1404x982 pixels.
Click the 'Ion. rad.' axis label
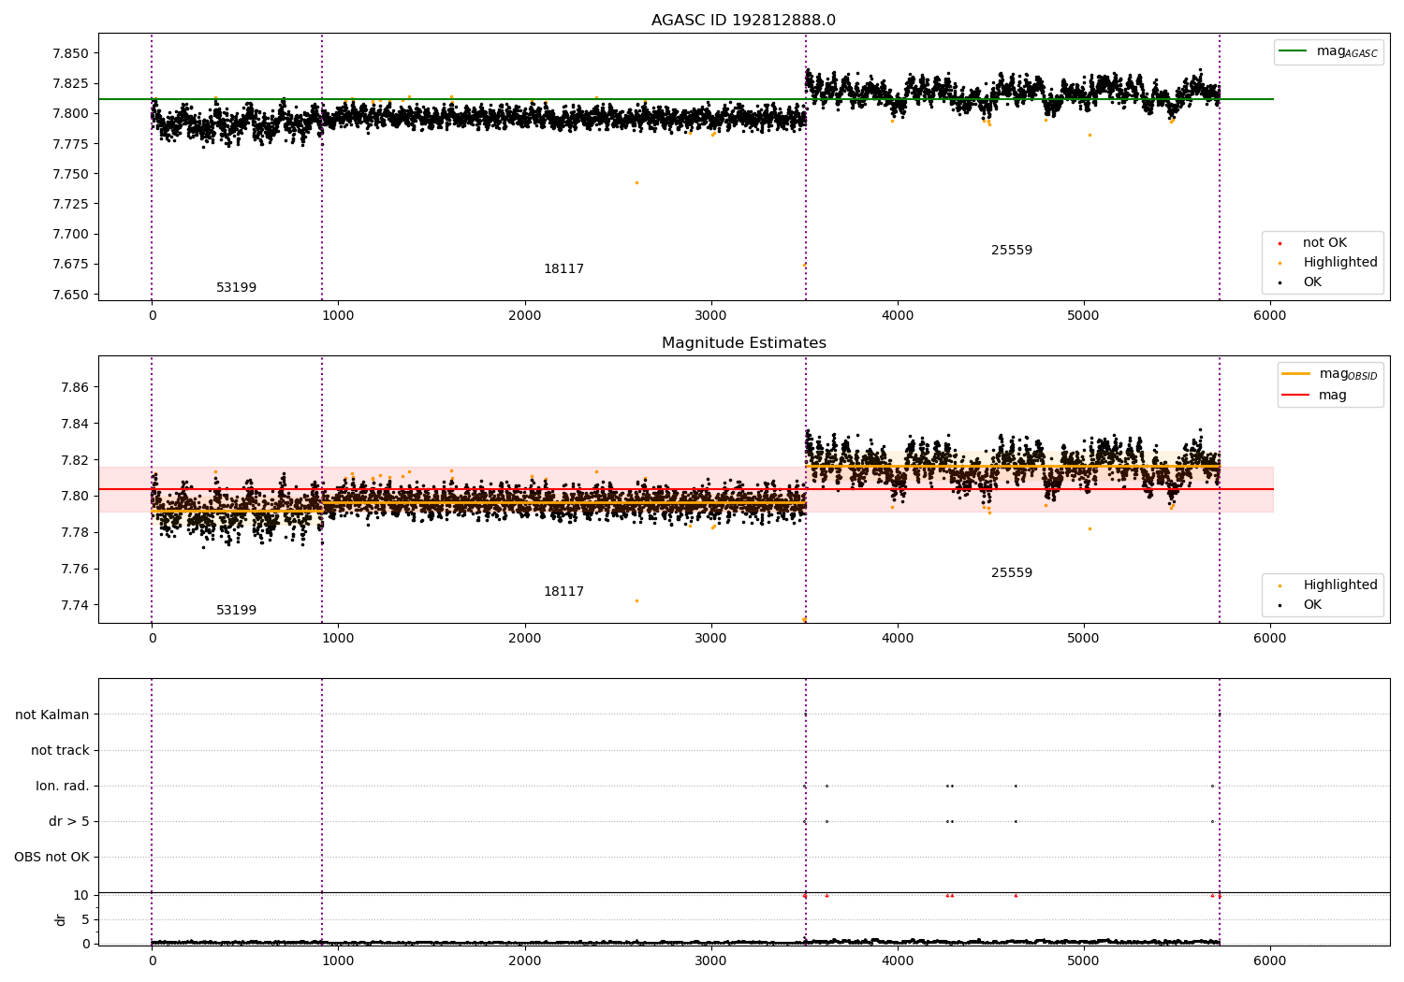click(63, 787)
